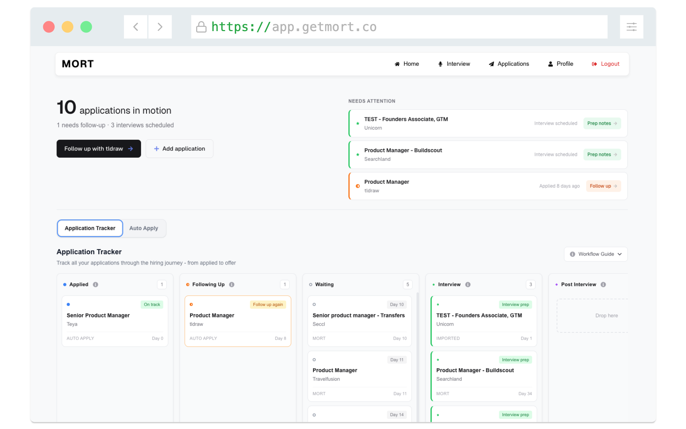Open Prep notes for Founders Associate, GTM
The width and height of the screenshot is (686, 429).
602,123
